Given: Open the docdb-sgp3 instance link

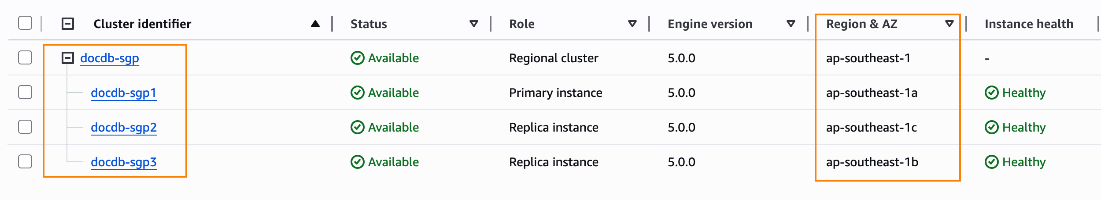Looking at the screenshot, I should coord(124,162).
